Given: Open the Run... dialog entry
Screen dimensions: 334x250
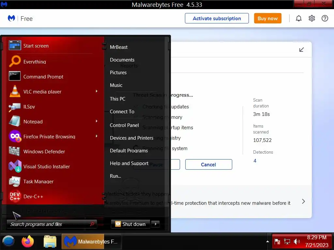Looking at the screenshot, I should pos(115,176).
